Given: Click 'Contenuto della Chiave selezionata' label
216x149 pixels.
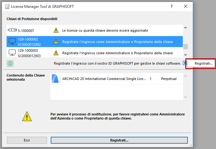Looking at the screenshot, I should (x=26, y=77).
